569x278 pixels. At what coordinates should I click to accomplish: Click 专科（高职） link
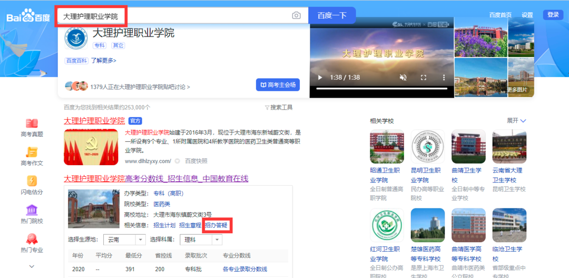(x=169, y=193)
